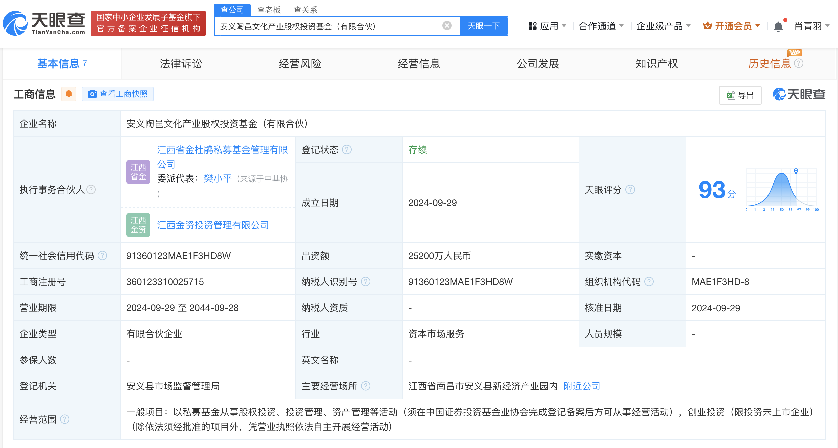Open the notification bell
This screenshot has width=838, height=448.
tap(778, 26)
